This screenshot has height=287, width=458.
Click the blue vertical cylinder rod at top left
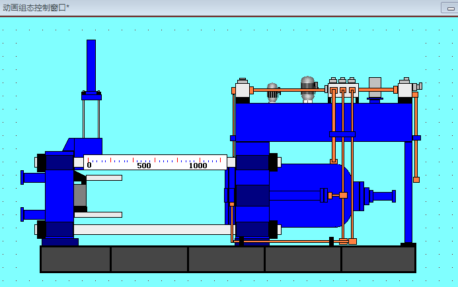(x=91, y=65)
